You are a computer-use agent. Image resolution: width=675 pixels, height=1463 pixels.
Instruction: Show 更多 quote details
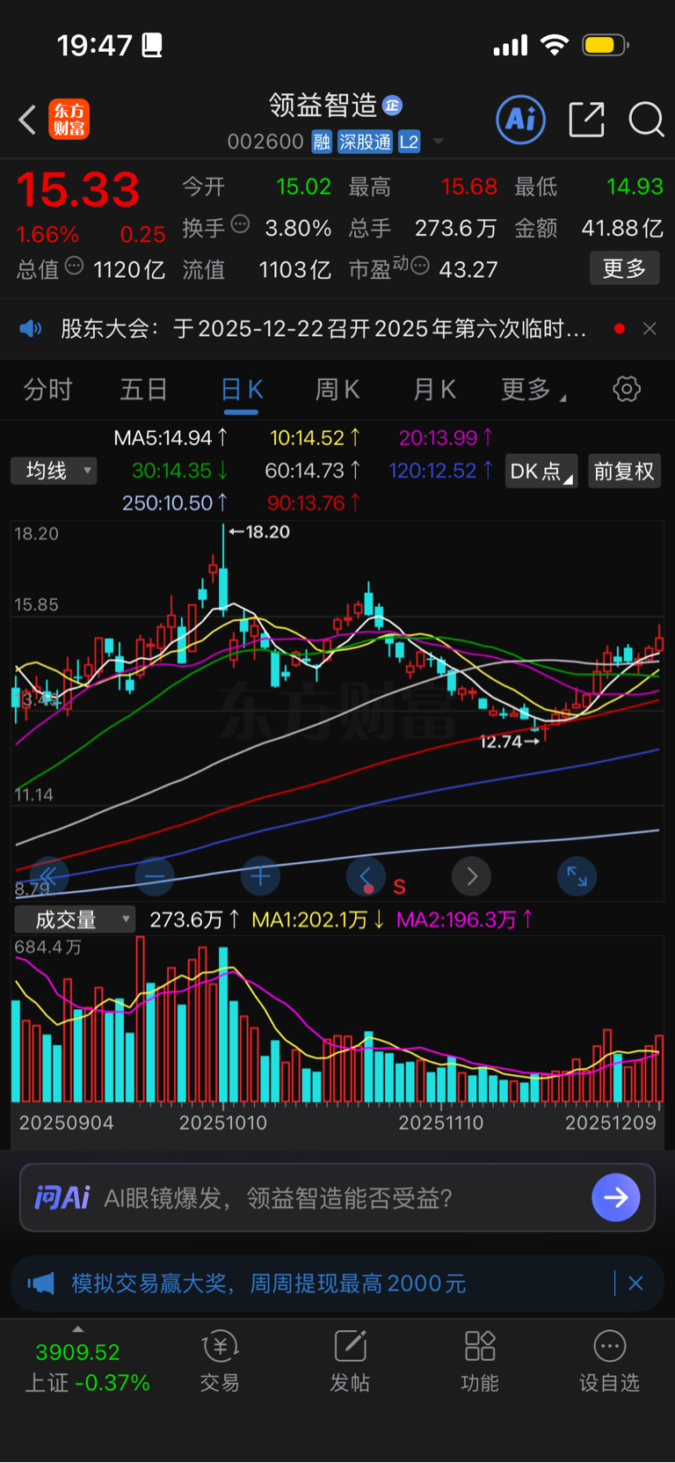pyautogui.click(x=624, y=268)
